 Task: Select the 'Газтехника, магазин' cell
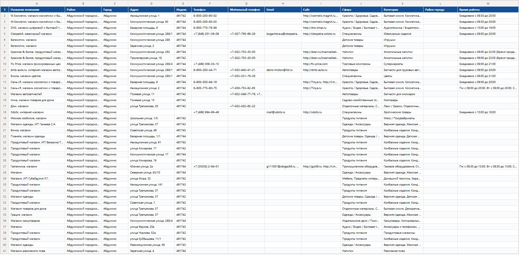(x=37, y=166)
